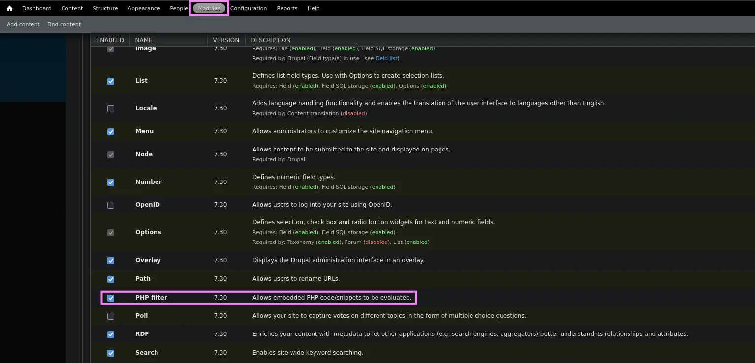
Task: Click the Find content shortcut
Action: click(x=64, y=24)
